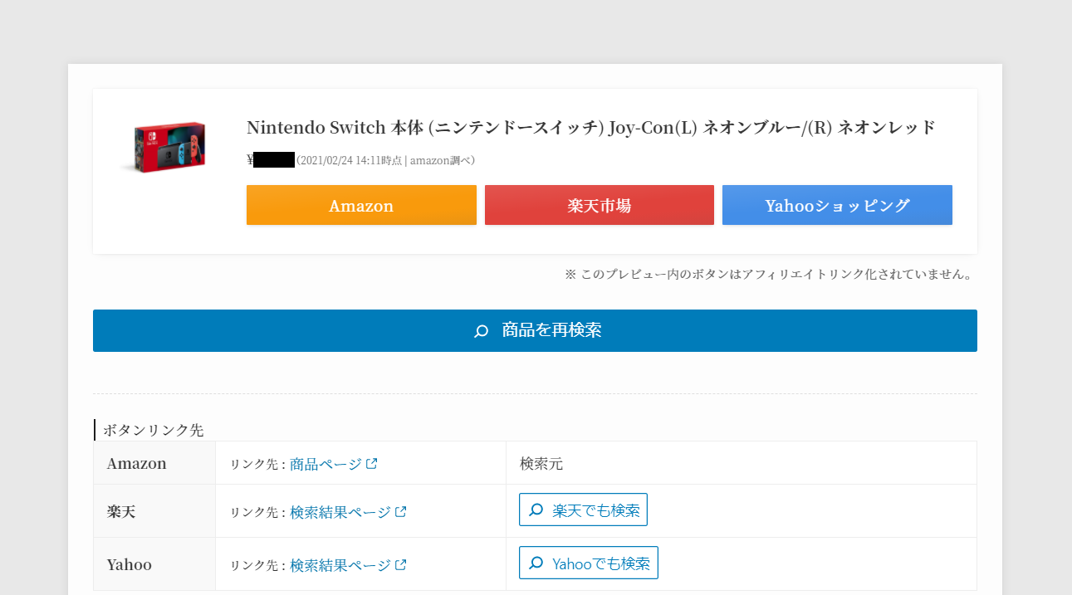Click the ボタンリンク先 heading

pos(153,430)
